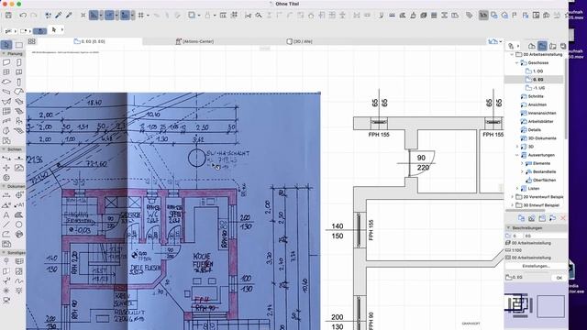
Task: Select Bestandteile under Auswertungen
Action: (544, 171)
